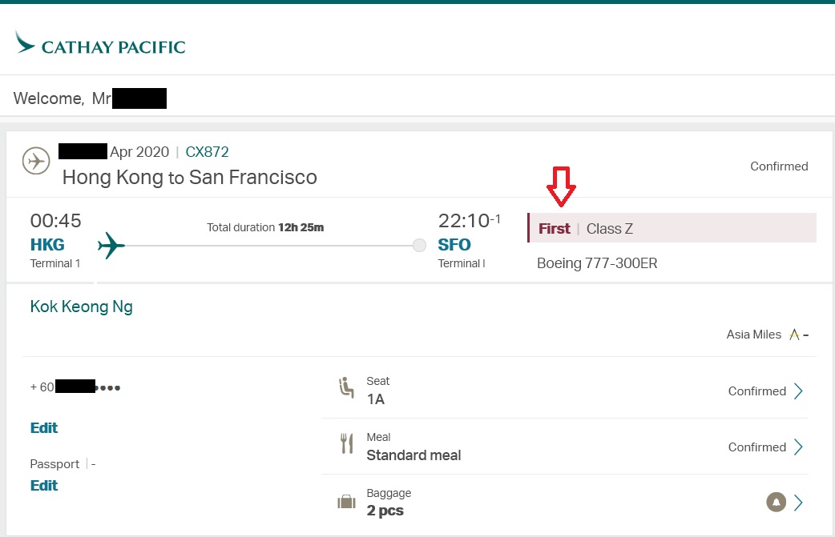Viewport: 835px width, 537px height.
Task: Click the suitcase baggage icon
Action: [346, 503]
